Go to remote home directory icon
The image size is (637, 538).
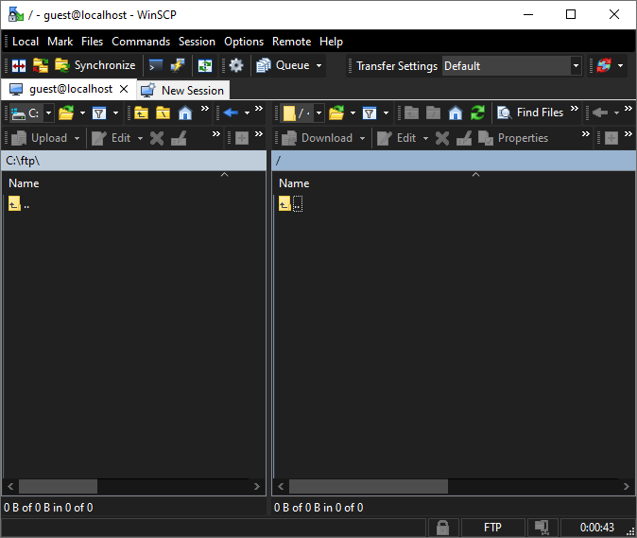coord(456,113)
